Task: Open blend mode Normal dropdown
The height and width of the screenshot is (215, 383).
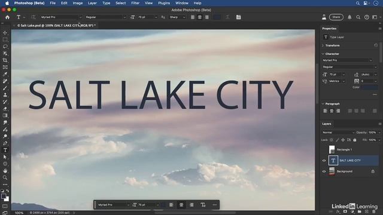Action: pos(338,133)
